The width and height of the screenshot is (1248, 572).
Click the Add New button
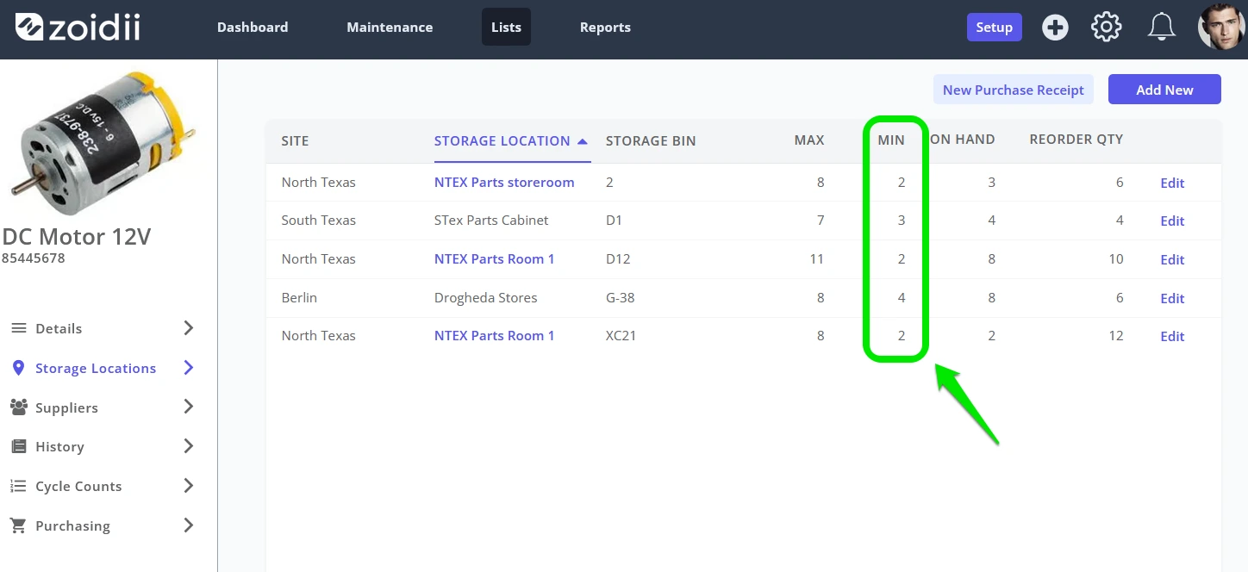point(1164,90)
